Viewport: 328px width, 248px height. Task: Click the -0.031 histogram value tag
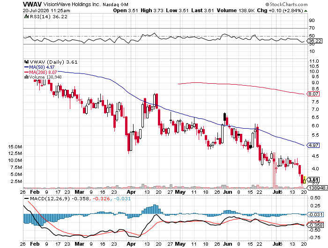315,214
